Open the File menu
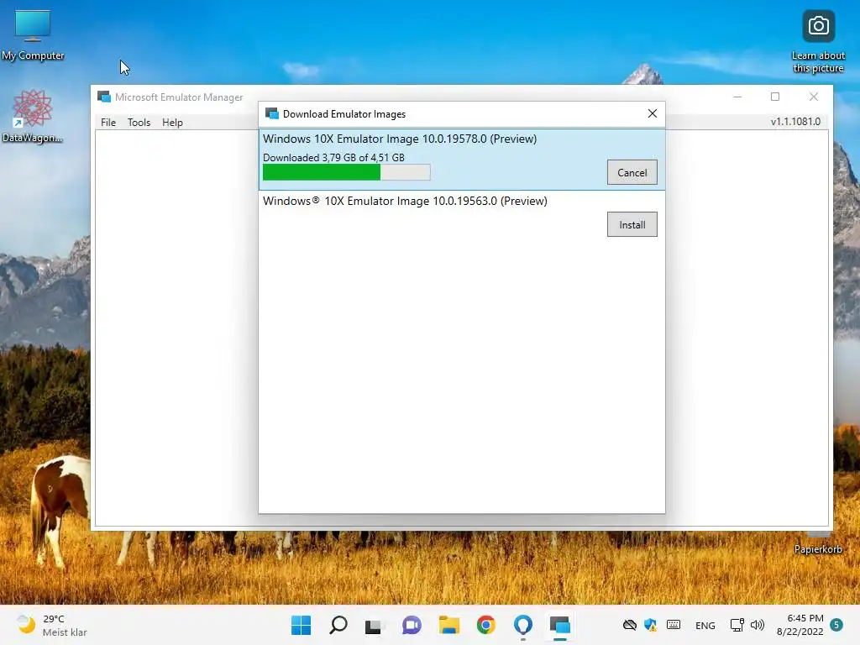The height and width of the screenshot is (645, 860). 108,123
